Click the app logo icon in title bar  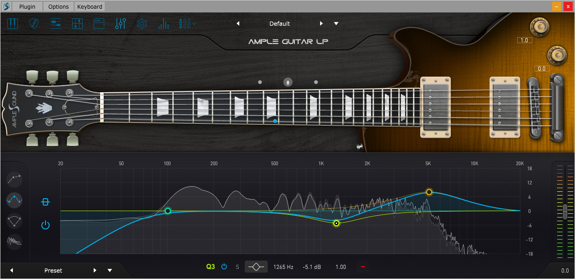(x=6, y=6)
